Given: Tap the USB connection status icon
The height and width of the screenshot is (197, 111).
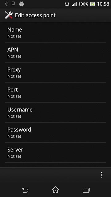Looking at the screenshot, I should pyautogui.click(x=7, y=4).
